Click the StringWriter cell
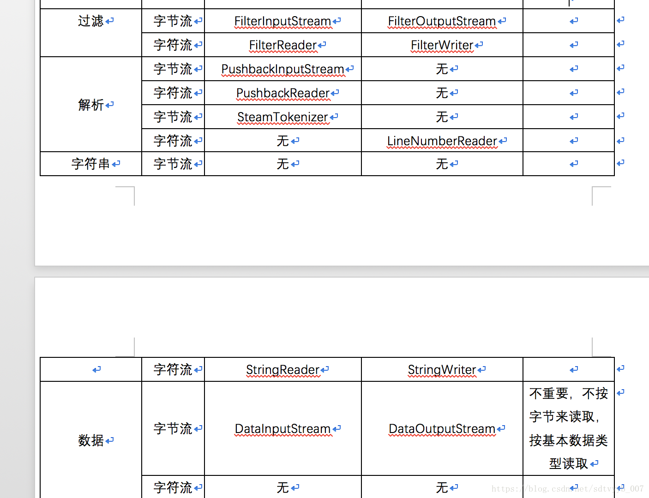 [x=442, y=369]
